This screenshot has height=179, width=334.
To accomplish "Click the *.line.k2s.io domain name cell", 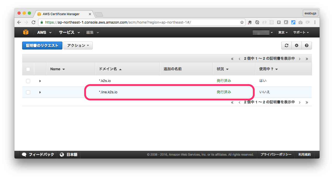I will [108, 92].
